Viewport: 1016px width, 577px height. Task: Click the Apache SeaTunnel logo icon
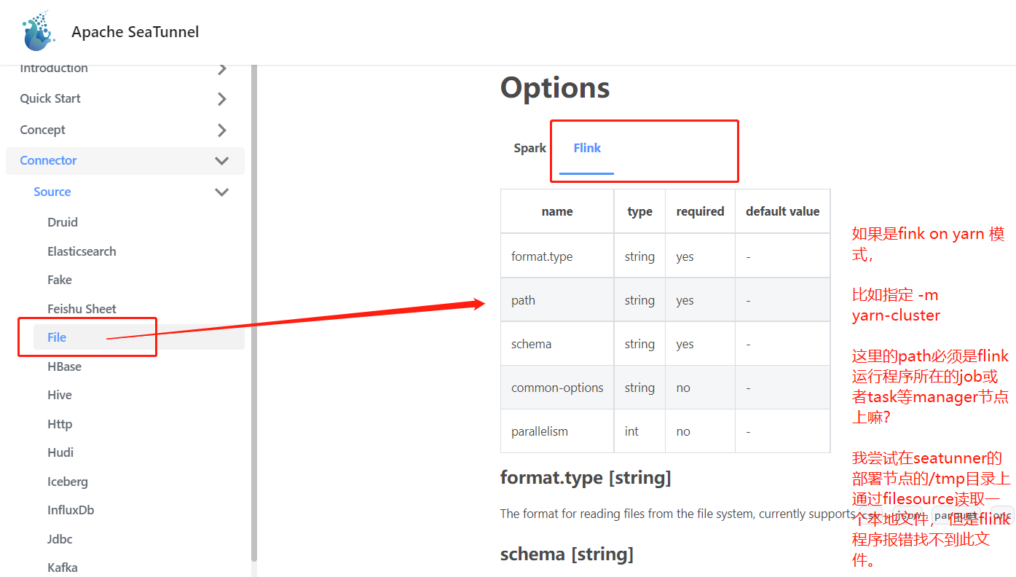[36, 31]
